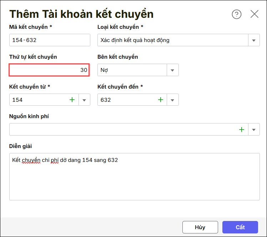Click the Kết chuyển đến text box showing 632

(127, 100)
